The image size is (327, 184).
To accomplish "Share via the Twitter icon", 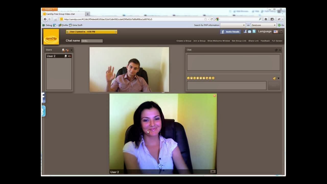I will point(254,31).
